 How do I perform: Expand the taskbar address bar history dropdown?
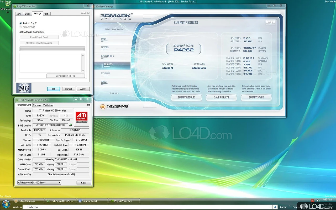tap(271, 207)
